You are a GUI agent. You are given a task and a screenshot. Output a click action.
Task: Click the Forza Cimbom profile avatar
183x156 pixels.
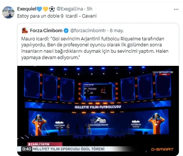pos(25,31)
